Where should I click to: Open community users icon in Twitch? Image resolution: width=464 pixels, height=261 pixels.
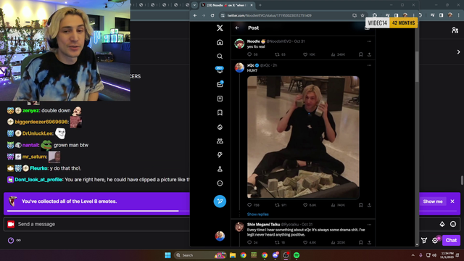tap(455, 30)
